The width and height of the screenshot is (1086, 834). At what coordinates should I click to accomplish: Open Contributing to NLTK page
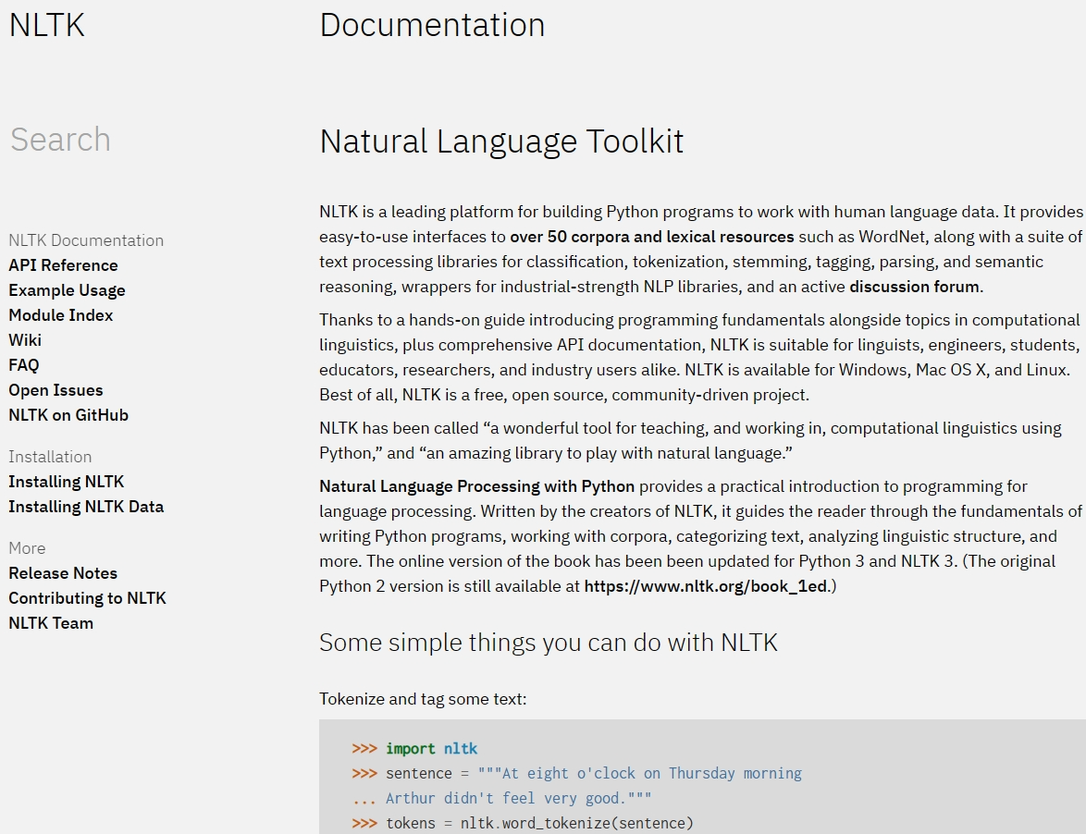(87, 598)
